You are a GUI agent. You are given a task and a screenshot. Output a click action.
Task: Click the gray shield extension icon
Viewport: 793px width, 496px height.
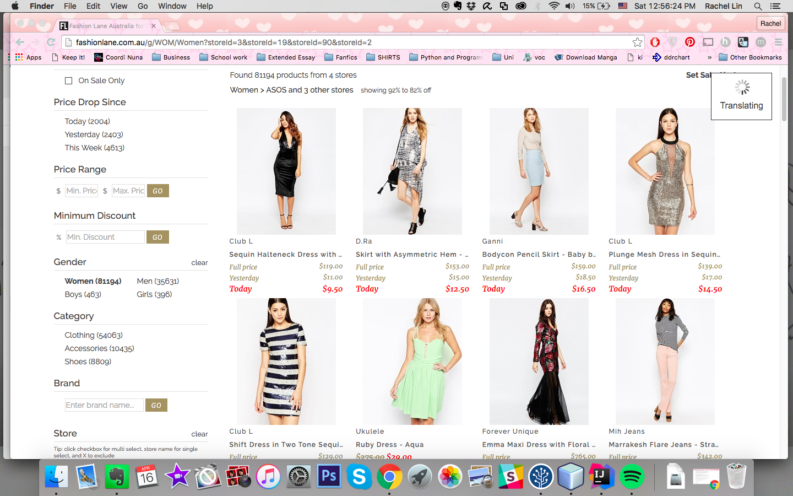coord(672,42)
